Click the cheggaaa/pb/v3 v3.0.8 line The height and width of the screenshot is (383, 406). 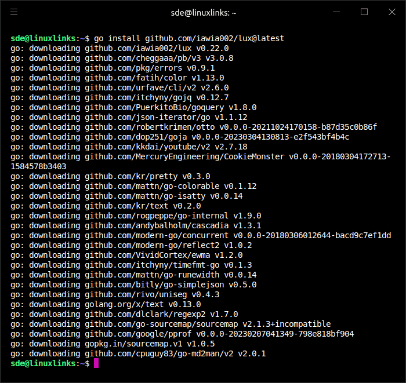click(x=122, y=58)
